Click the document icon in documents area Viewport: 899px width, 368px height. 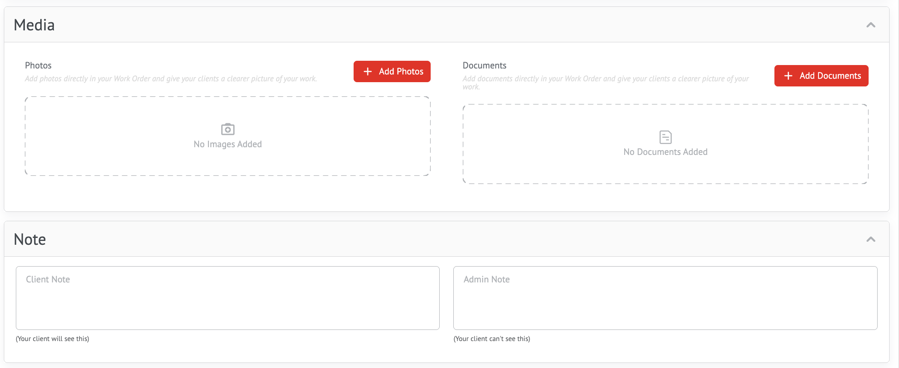click(666, 137)
